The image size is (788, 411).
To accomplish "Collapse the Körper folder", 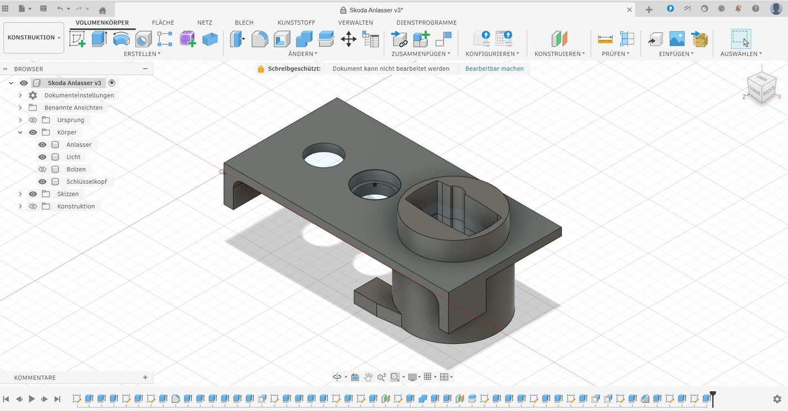I will [x=20, y=132].
